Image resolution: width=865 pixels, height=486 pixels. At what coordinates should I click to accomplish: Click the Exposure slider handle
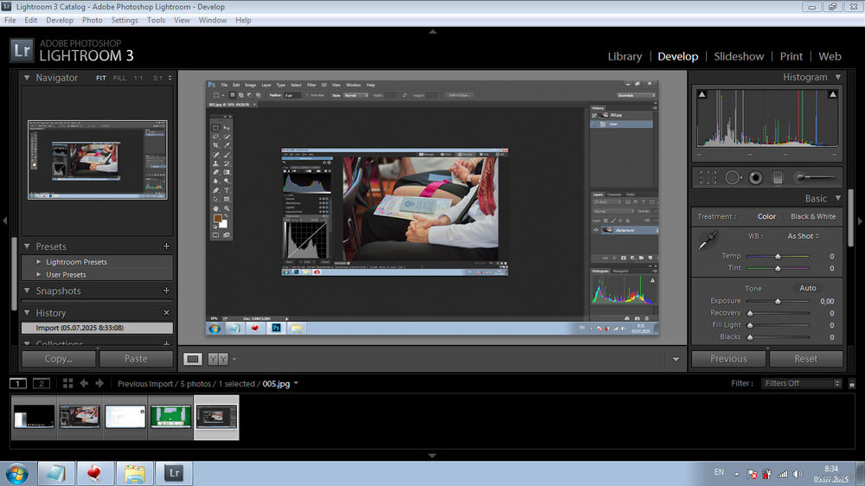[778, 301]
